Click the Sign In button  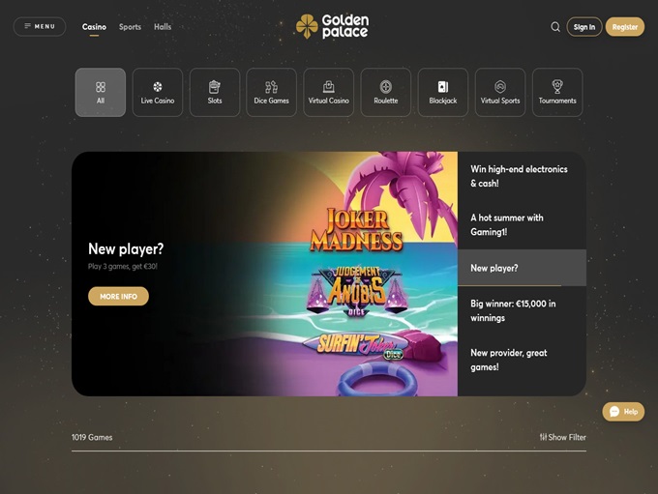pos(584,27)
